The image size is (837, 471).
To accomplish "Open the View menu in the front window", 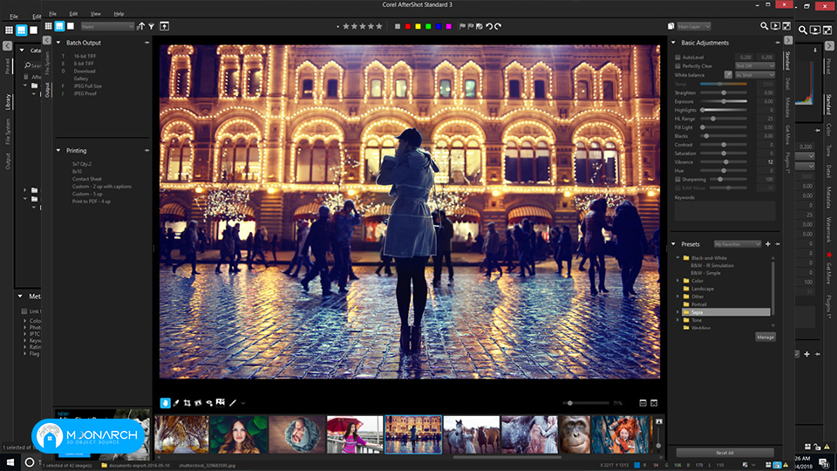I will (95, 14).
